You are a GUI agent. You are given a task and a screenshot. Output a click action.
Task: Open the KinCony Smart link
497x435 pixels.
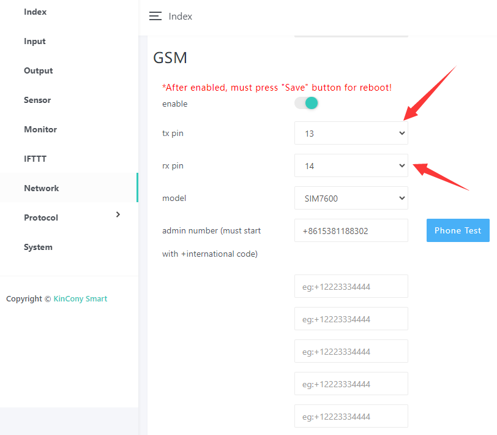80,299
